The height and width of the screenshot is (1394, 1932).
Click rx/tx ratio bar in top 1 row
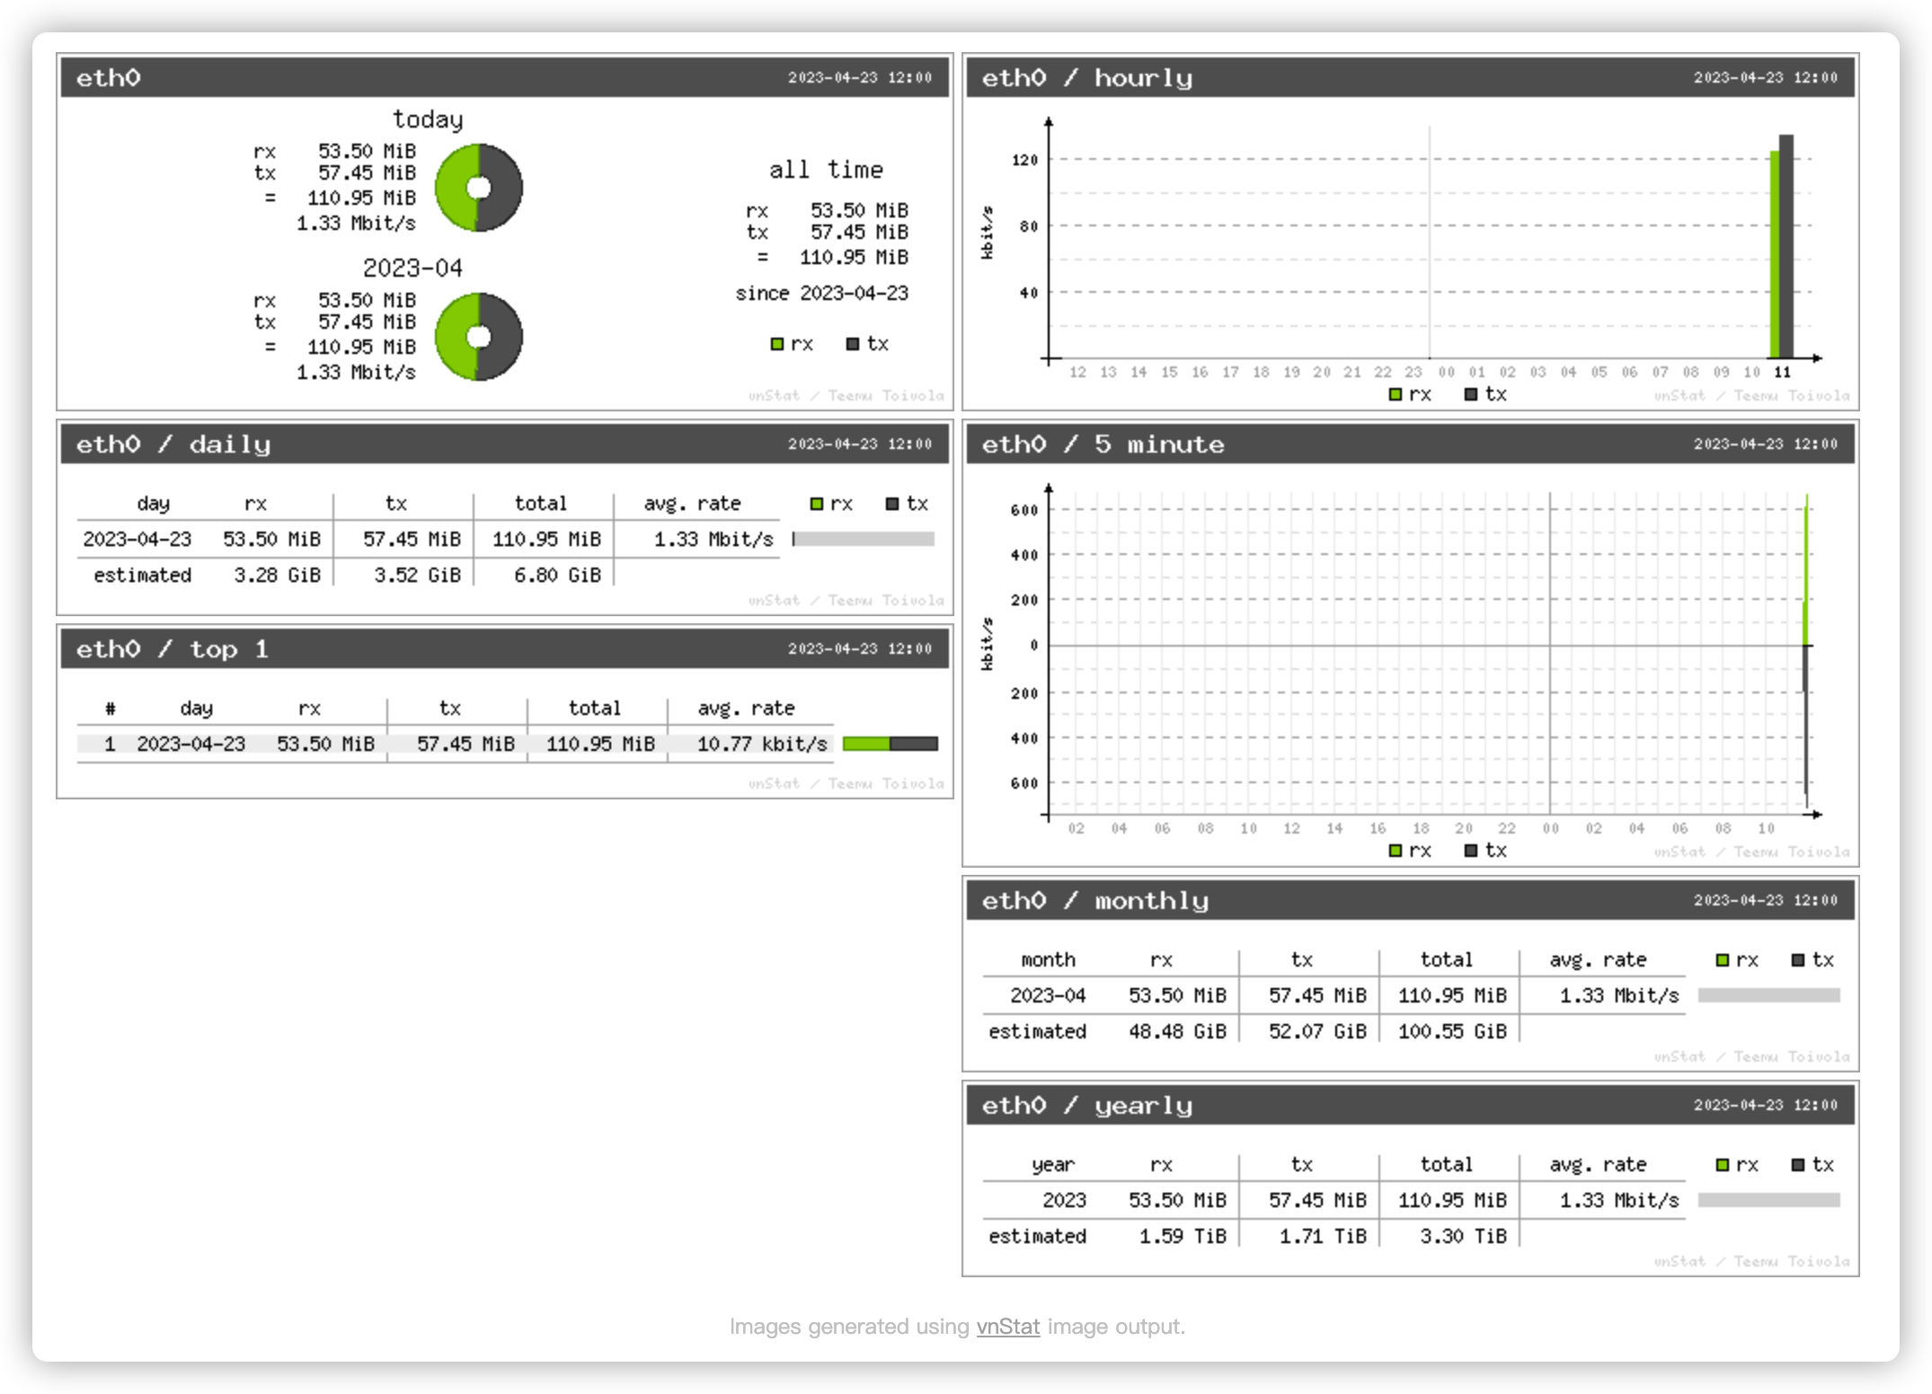click(890, 744)
